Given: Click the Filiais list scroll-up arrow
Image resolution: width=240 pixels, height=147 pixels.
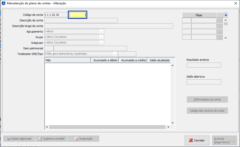Looking at the screenshot, I should (x=226, y=20).
